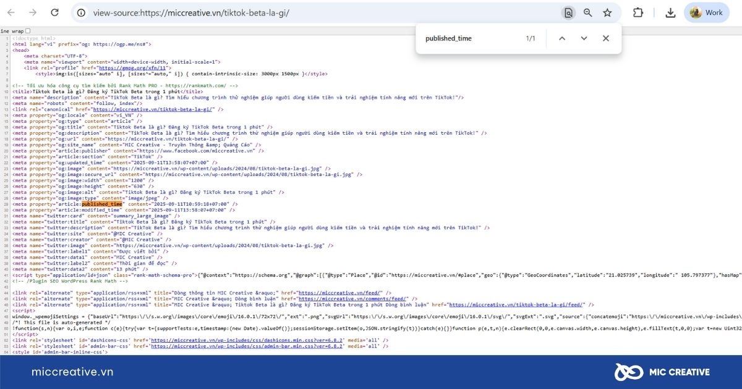The height and width of the screenshot is (389, 742).
Task: Close the find bar
Action: pos(606,38)
